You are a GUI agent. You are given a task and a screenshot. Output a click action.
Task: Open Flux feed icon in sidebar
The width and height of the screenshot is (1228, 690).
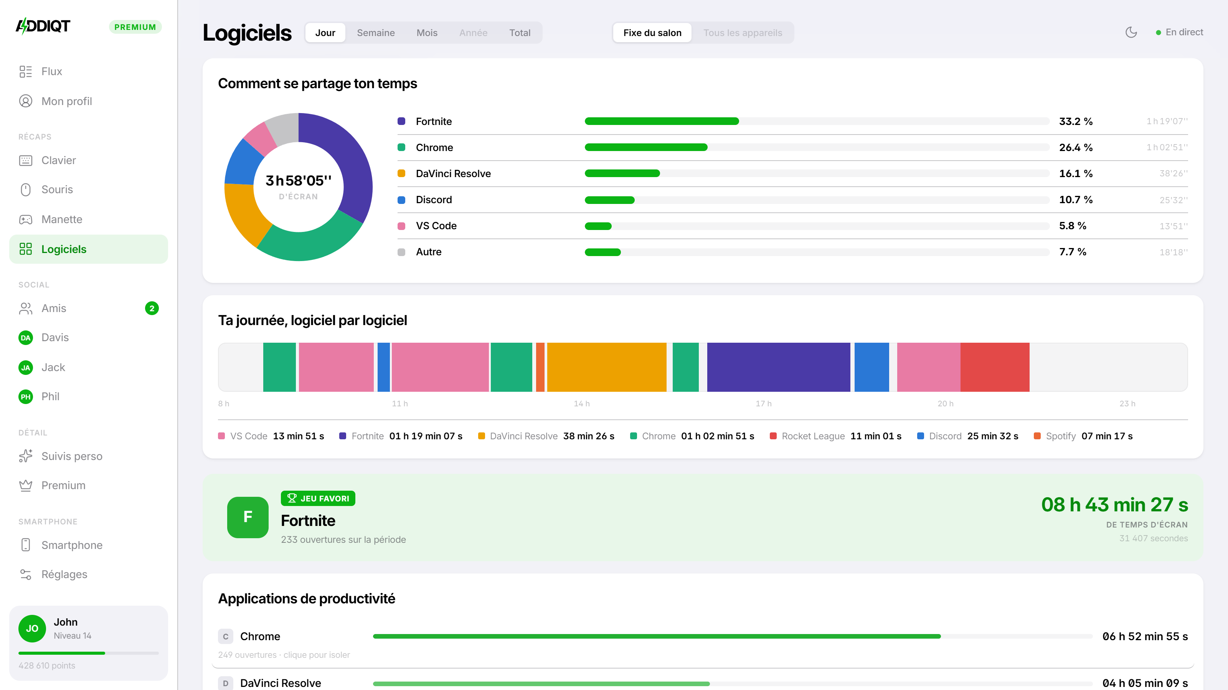pos(26,71)
